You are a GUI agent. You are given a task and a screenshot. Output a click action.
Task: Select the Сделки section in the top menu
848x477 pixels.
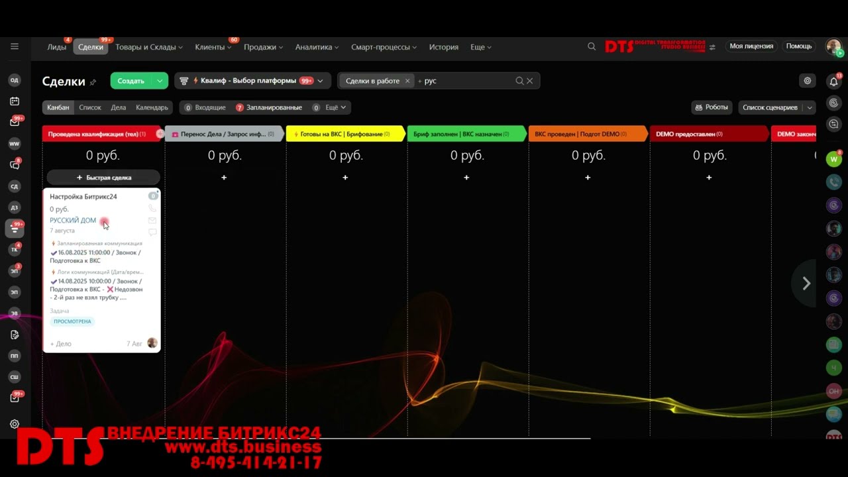[91, 47]
